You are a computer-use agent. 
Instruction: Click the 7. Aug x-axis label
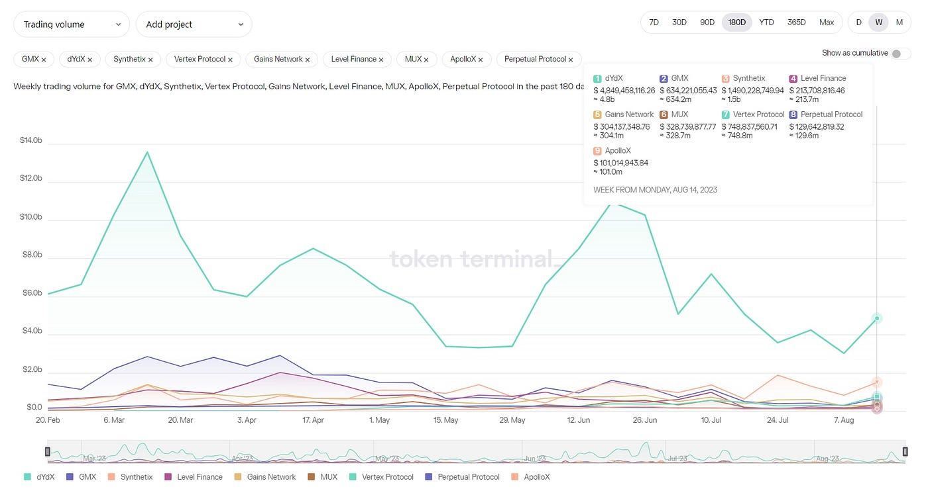click(x=844, y=420)
